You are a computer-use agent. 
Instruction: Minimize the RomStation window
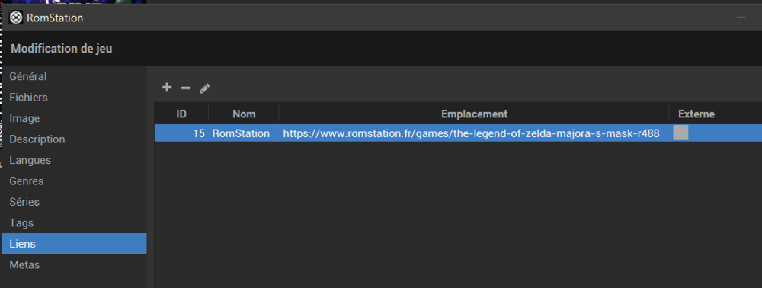pos(741,17)
